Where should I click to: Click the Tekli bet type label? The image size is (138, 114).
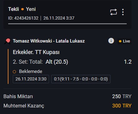point(13,9)
